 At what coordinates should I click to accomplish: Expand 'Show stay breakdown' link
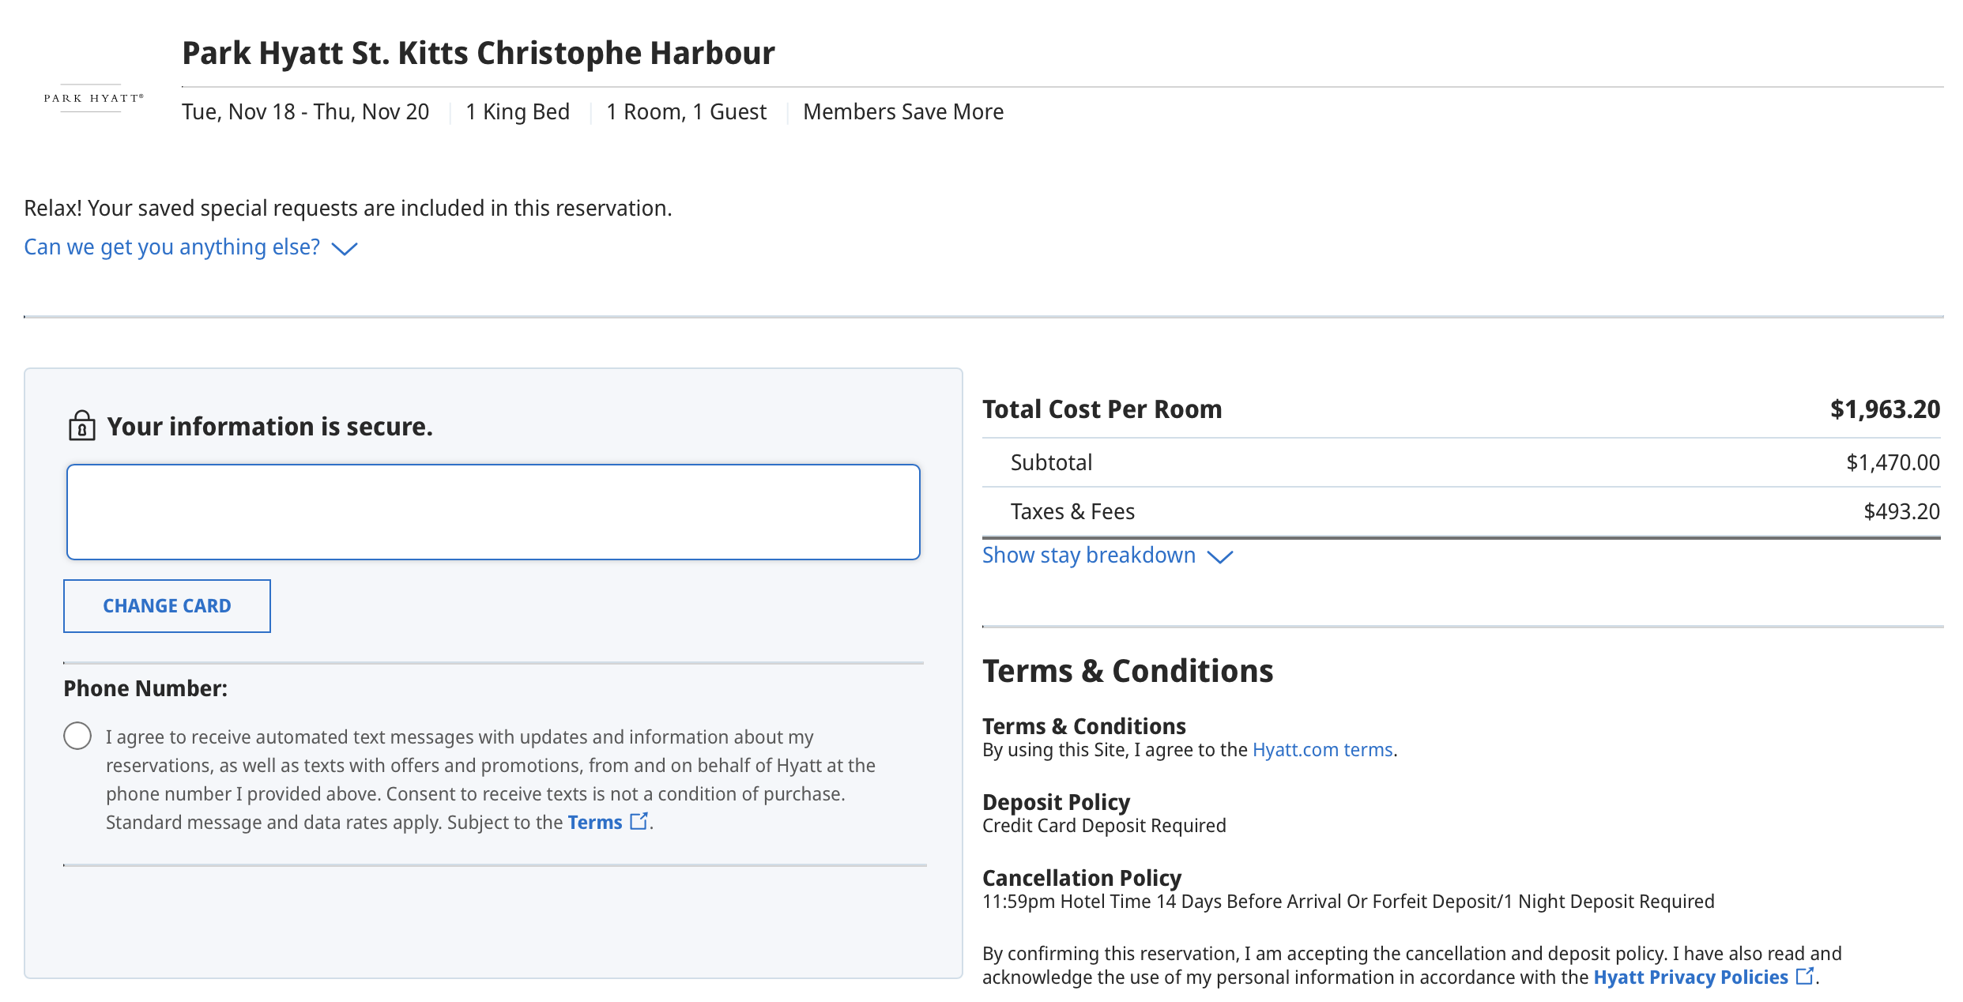tap(1107, 556)
